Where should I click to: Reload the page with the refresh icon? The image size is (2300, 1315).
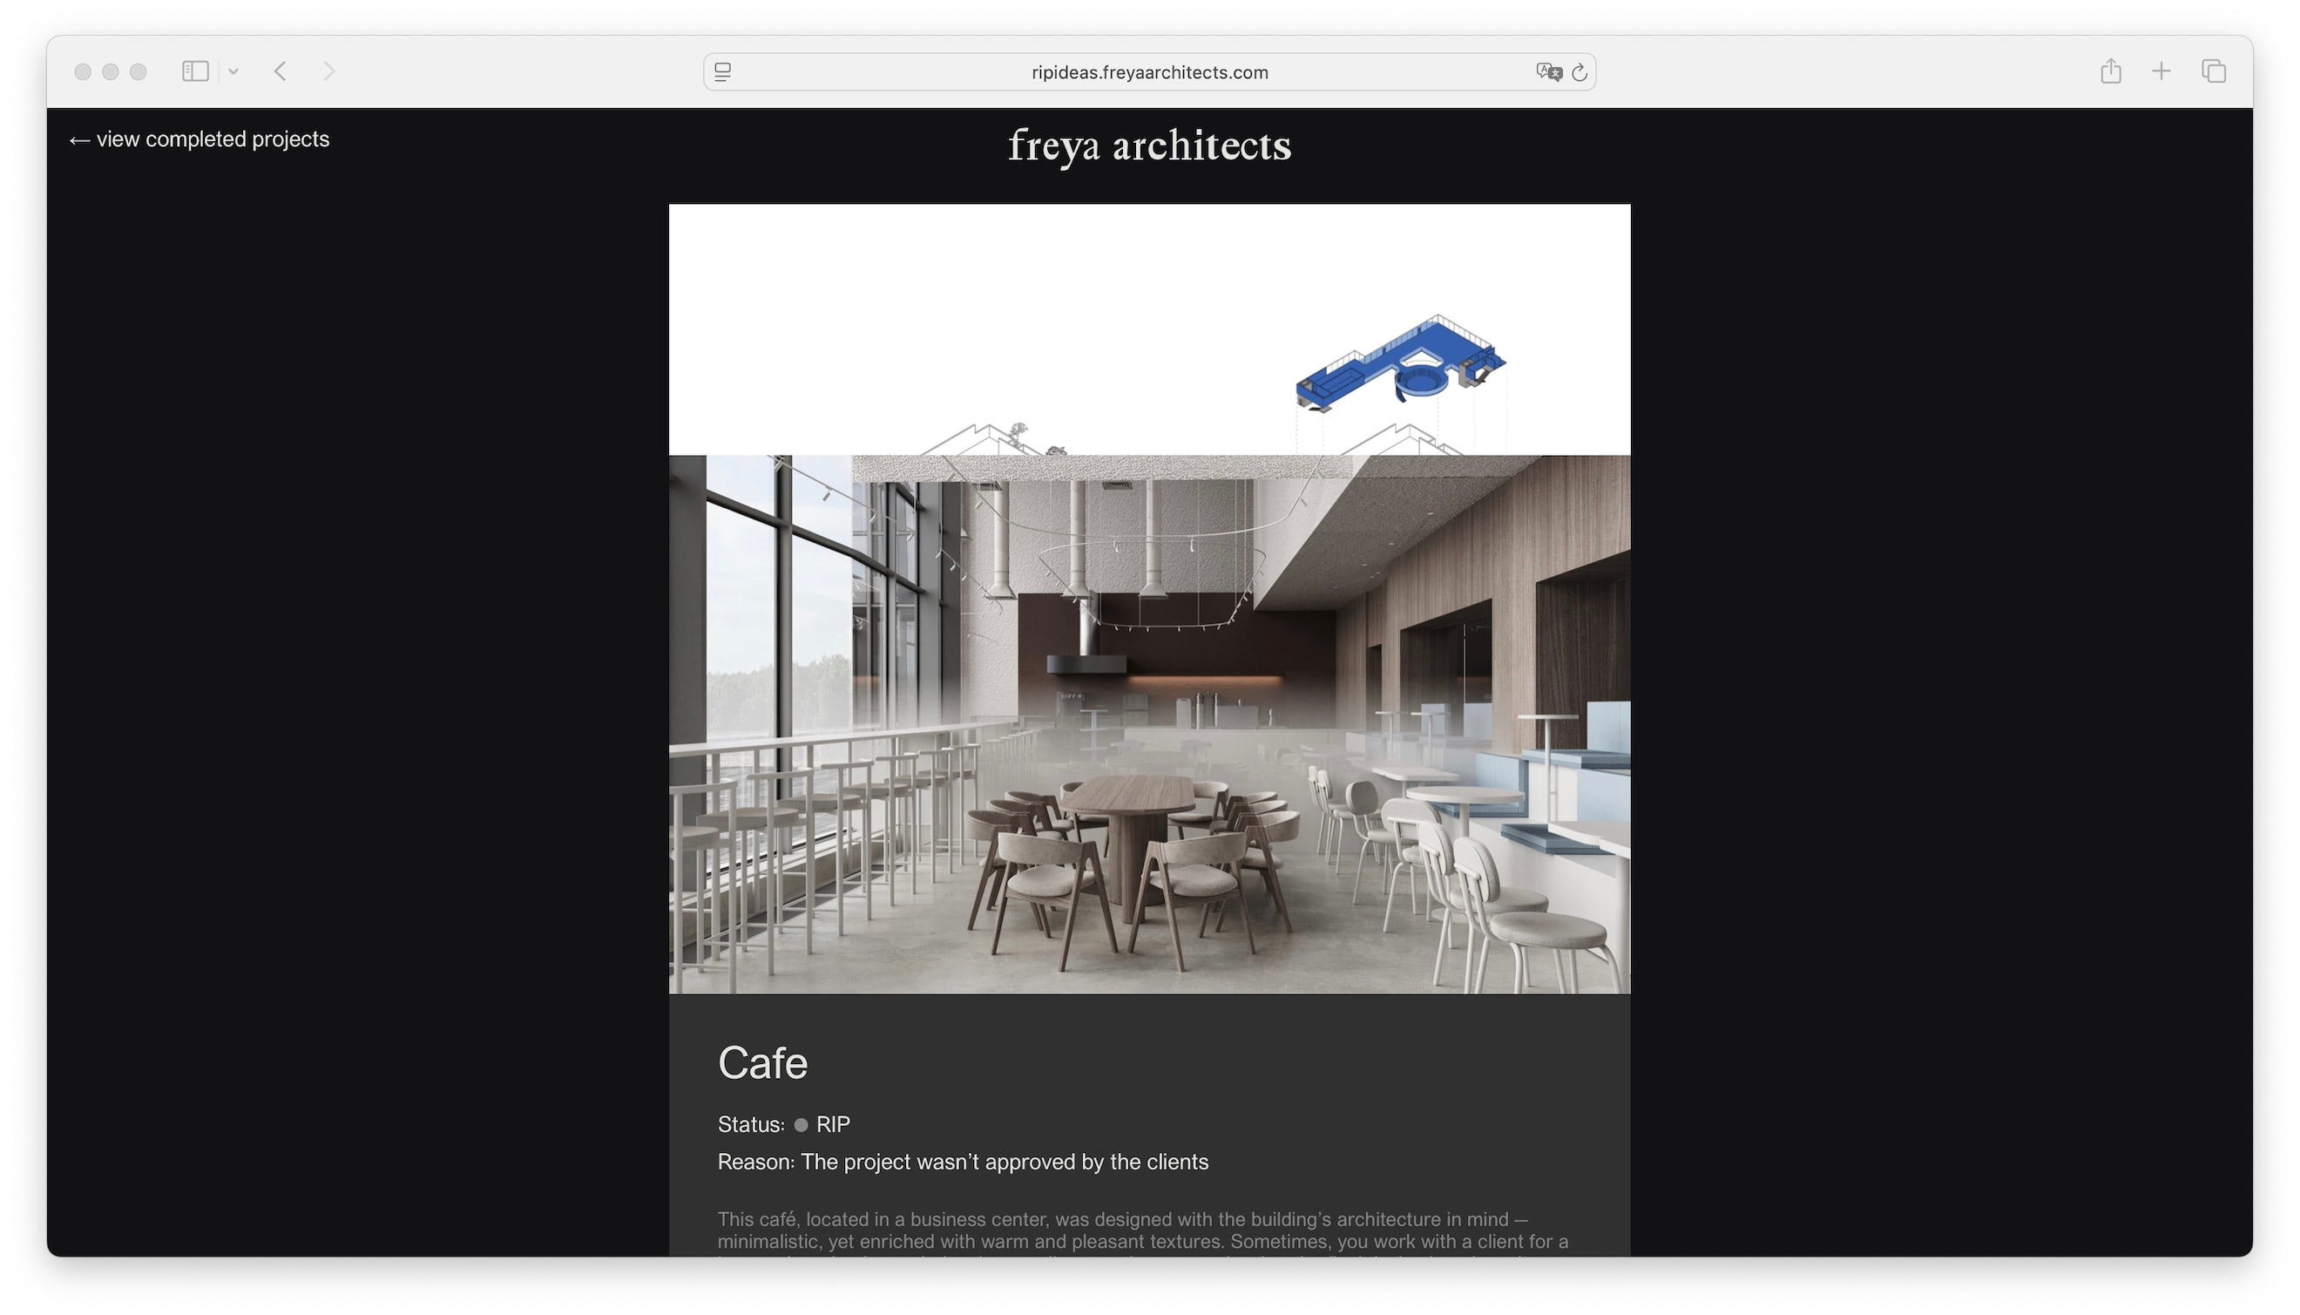point(1579,72)
